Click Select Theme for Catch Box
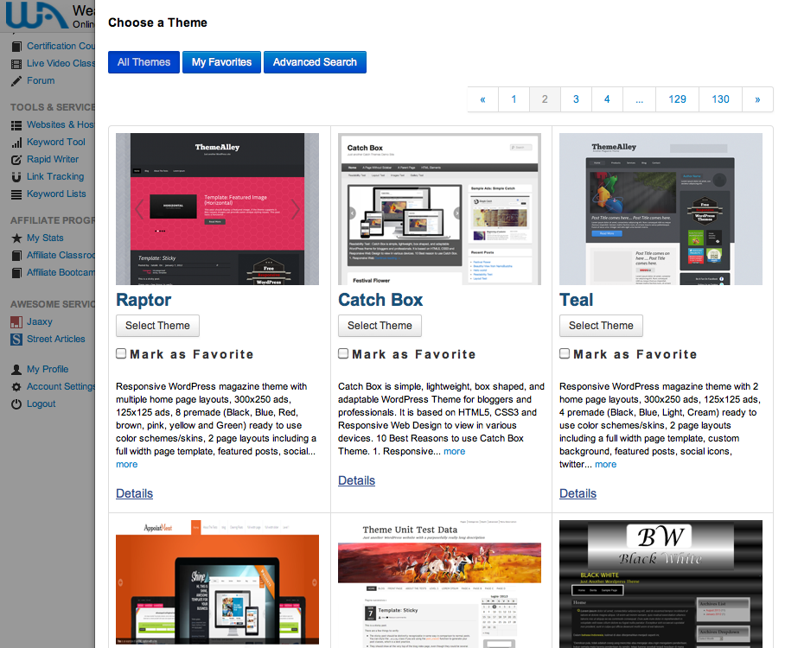The height and width of the screenshot is (648, 785). 380,326
